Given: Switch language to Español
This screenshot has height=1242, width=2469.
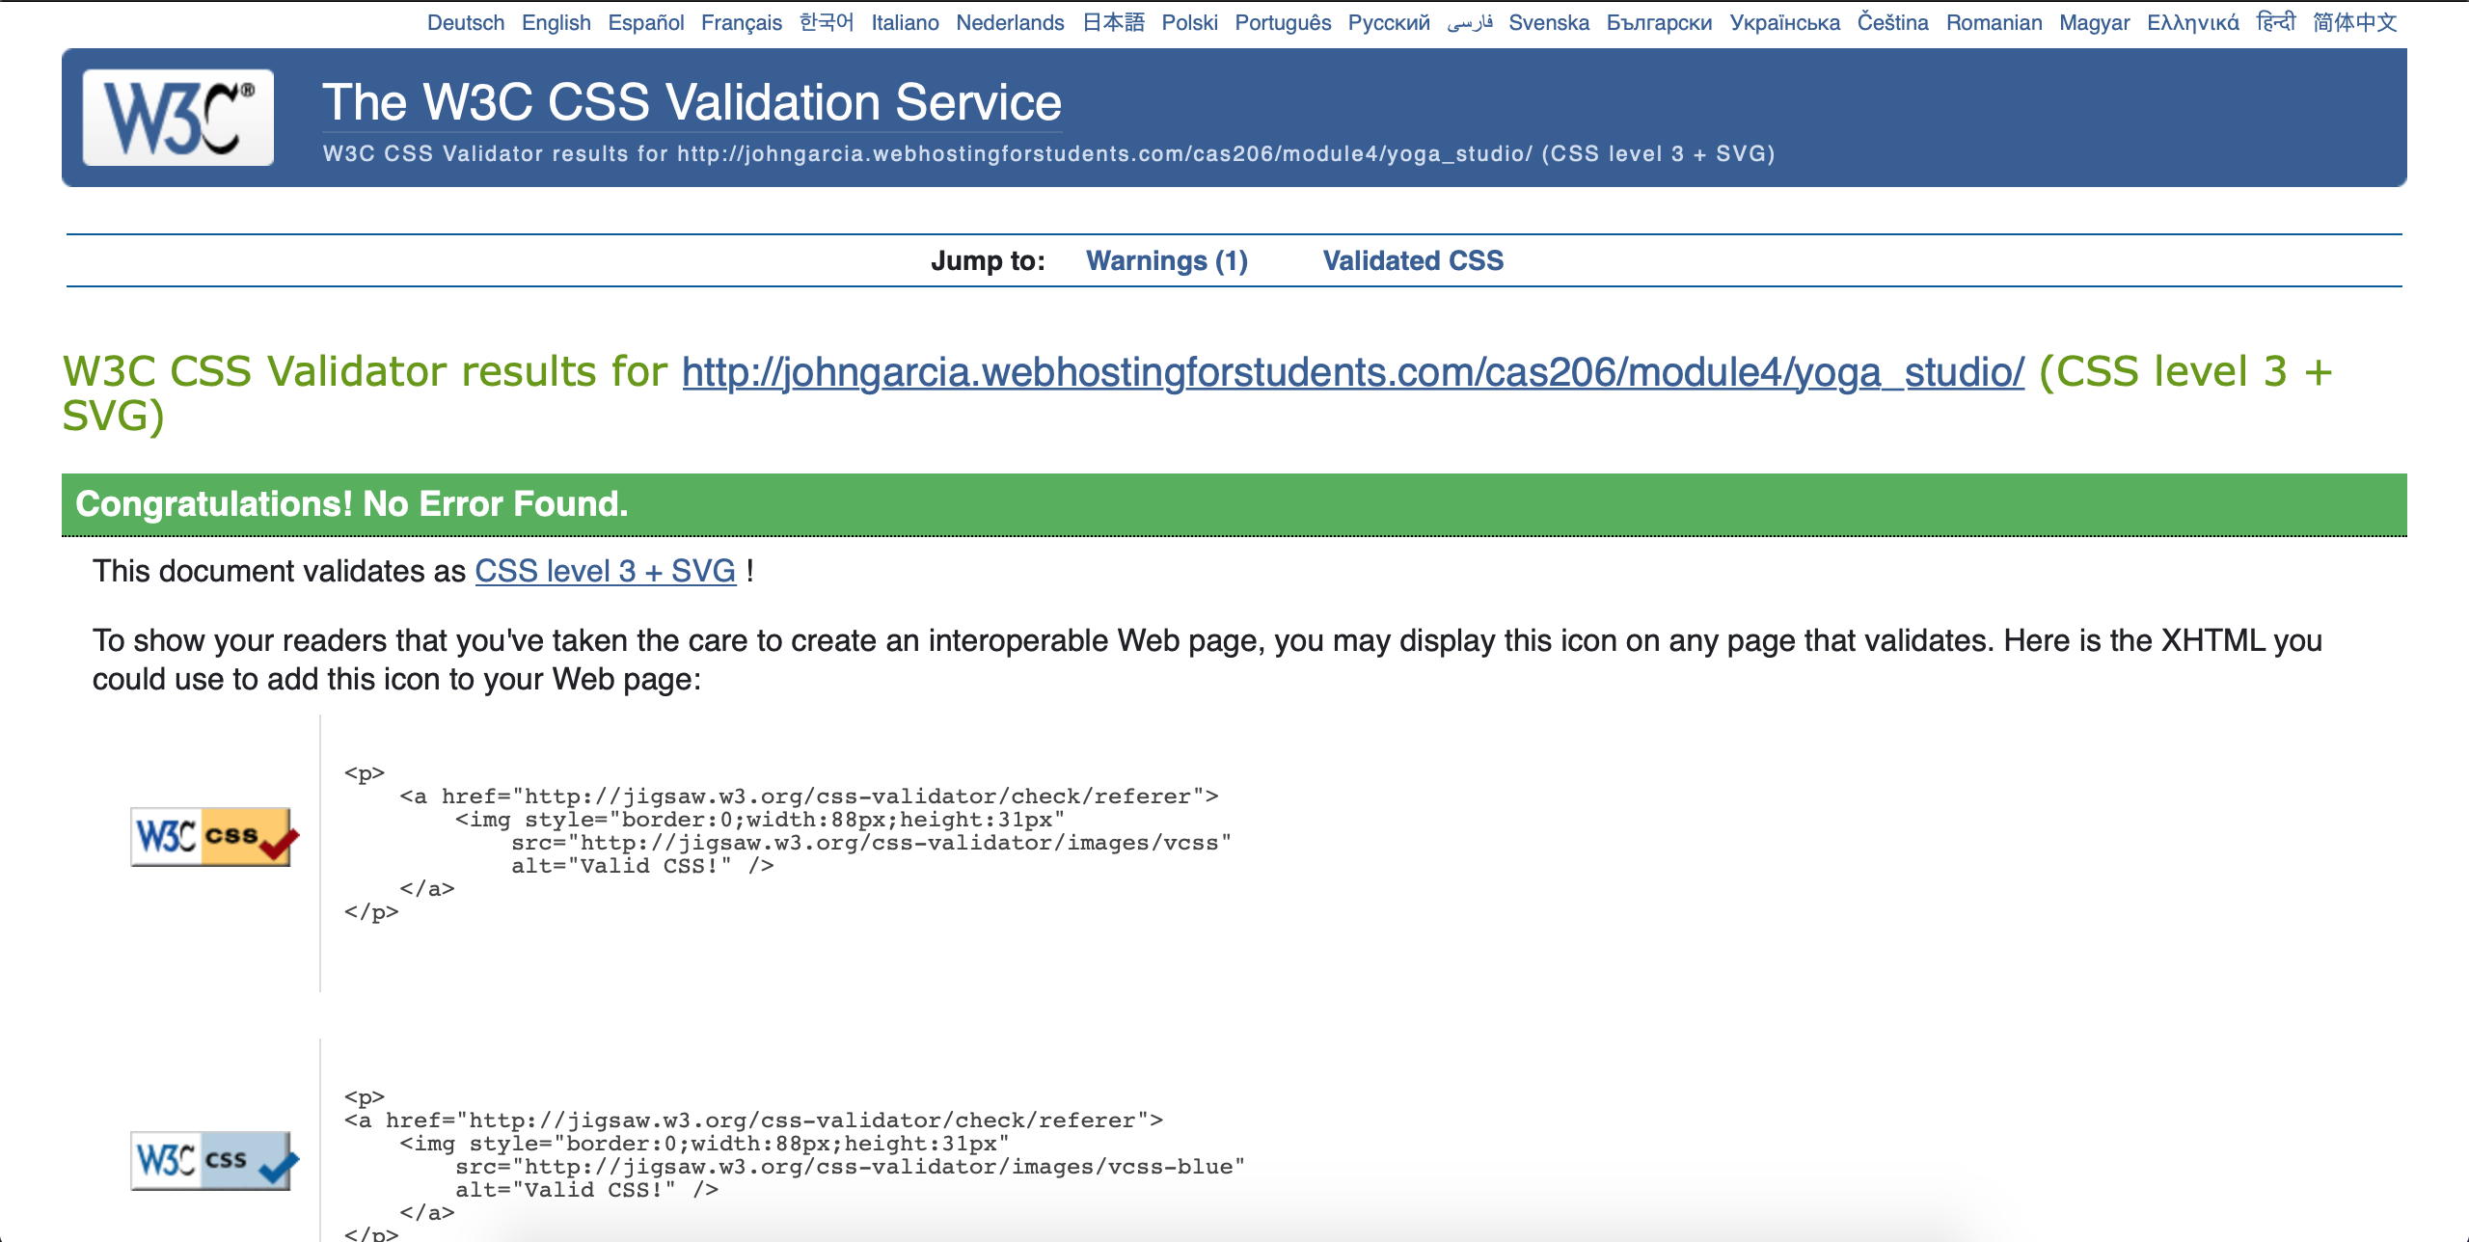Looking at the screenshot, I should pyautogui.click(x=645, y=22).
